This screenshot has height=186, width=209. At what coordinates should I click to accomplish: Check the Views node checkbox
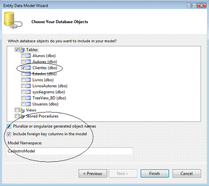point(17,110)
